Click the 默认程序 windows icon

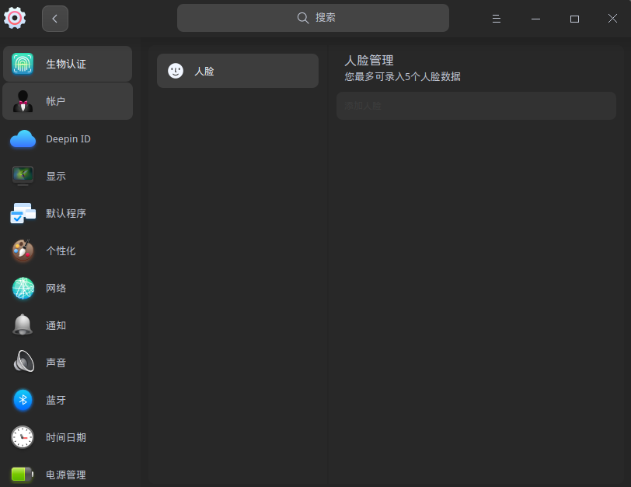(23, 213)
